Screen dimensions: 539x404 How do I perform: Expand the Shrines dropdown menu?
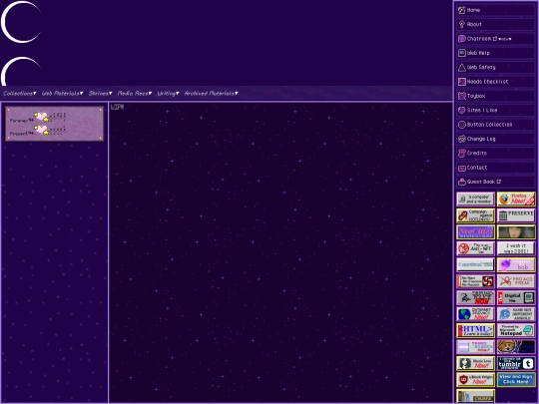tap(101, 94)
